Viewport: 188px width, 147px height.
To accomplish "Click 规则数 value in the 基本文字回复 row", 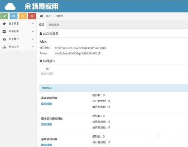I will 99,95.
